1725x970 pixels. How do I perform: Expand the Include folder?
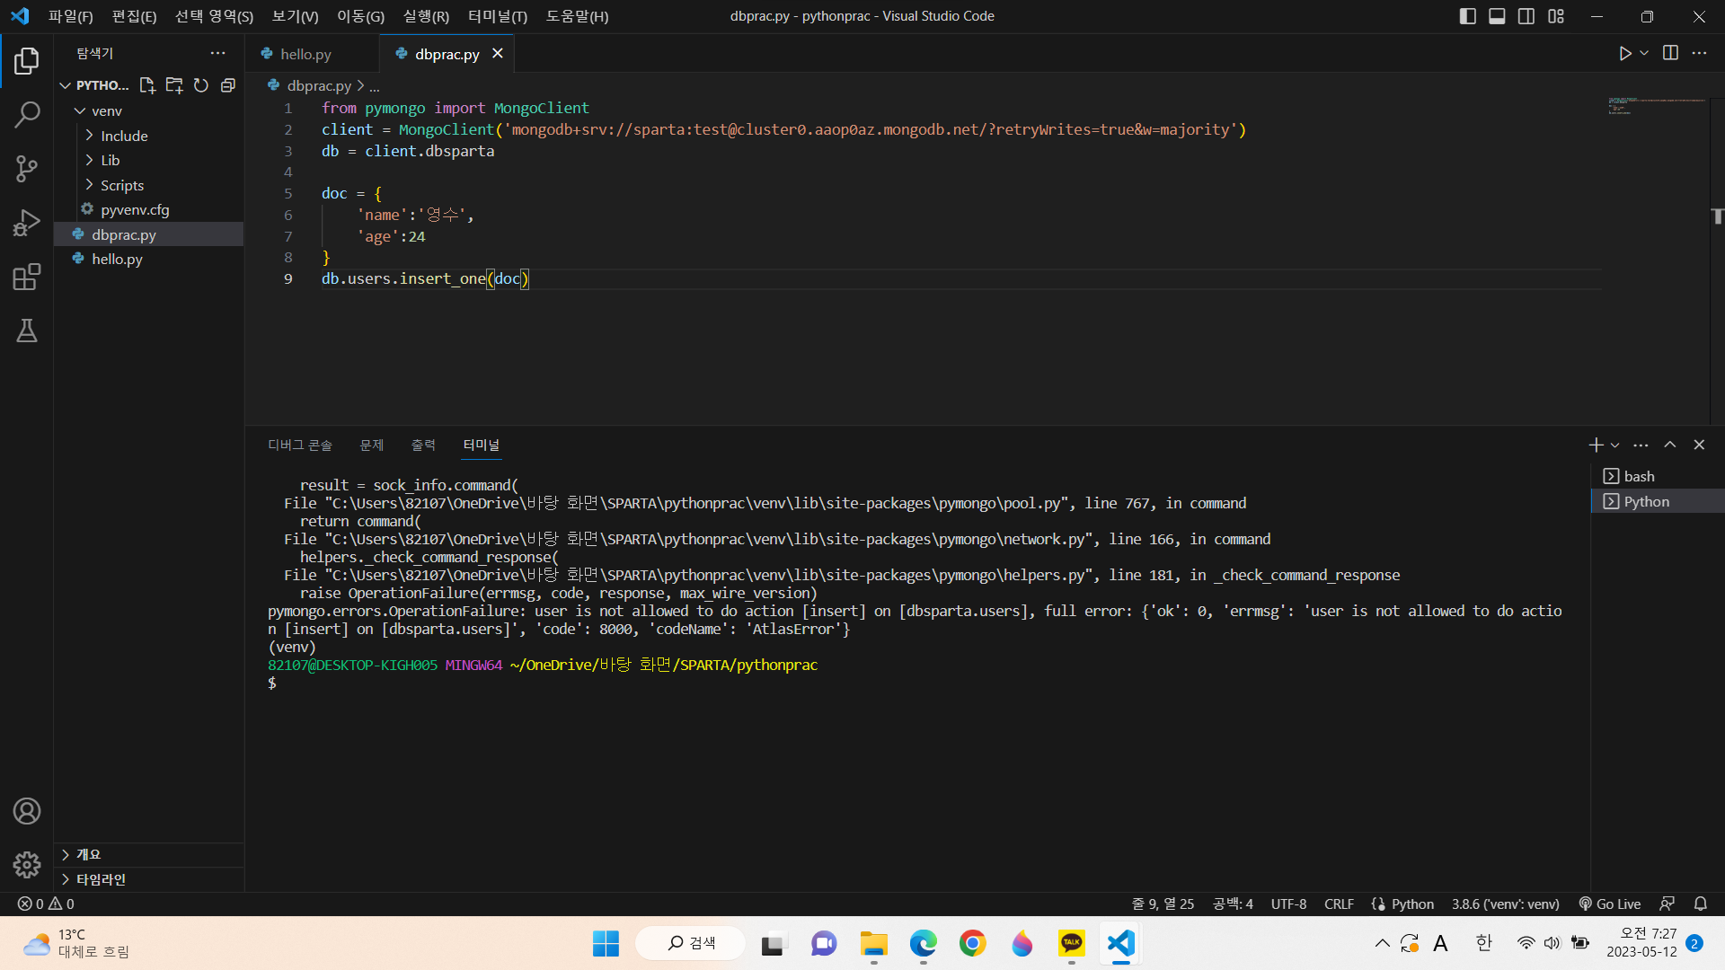point(117,136)
